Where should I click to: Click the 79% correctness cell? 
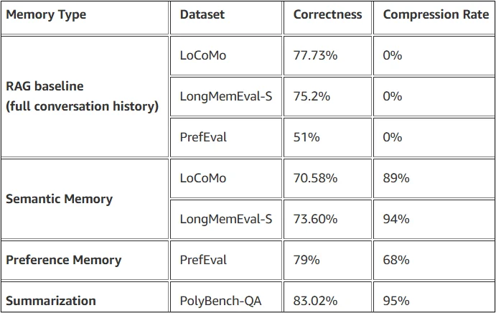click(x=307, y=260)
